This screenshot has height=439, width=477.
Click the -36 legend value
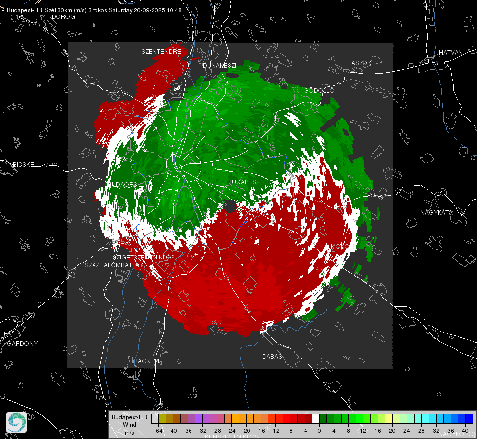188,431
